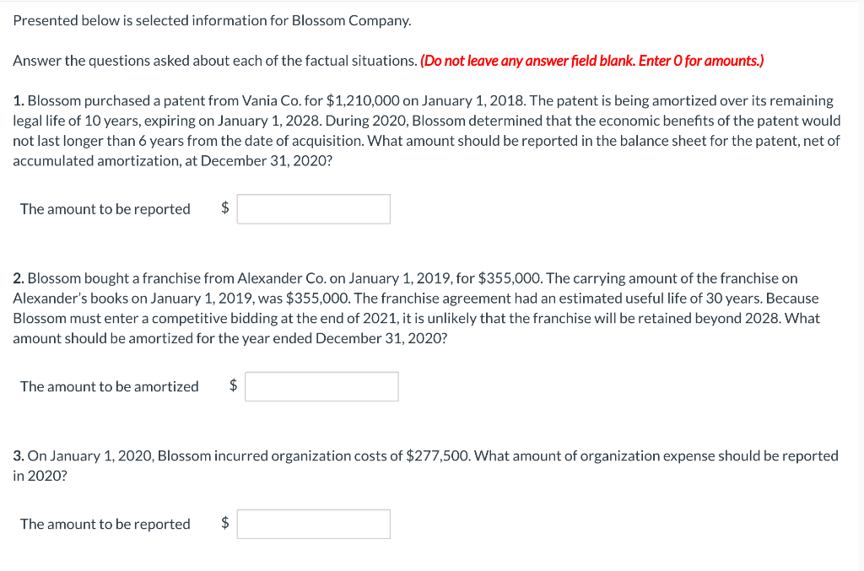
Task: Click the bold number '2.' starting question two
Action: click(17, 277)
